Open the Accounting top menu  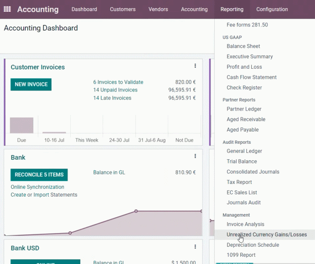point(194,9)
